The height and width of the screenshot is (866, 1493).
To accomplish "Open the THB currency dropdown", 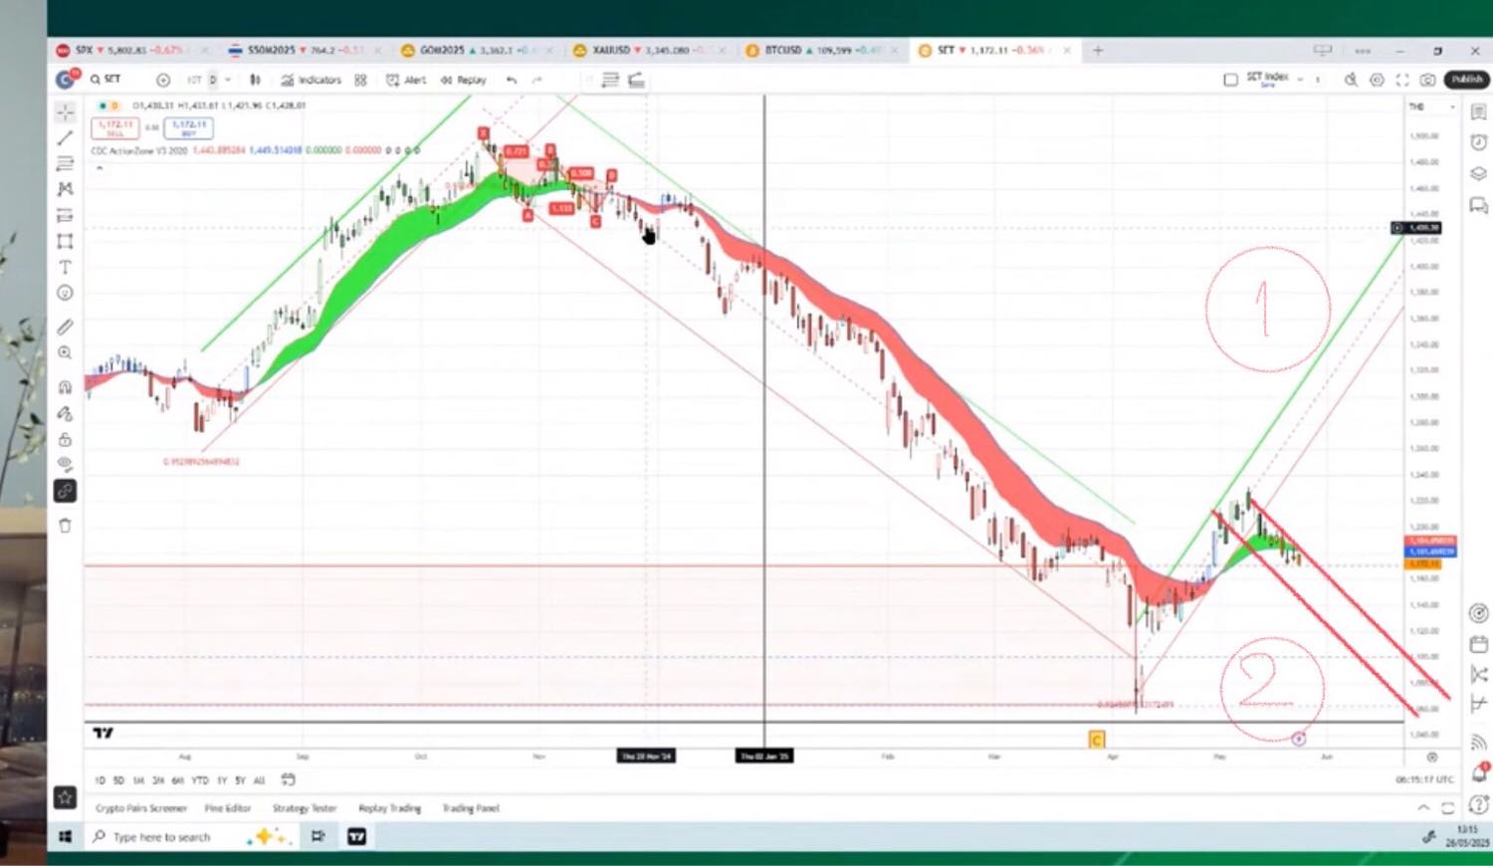I will point(1431,107).
